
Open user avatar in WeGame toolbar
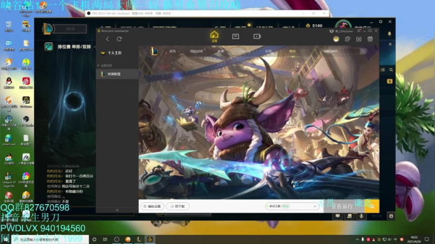336,39
